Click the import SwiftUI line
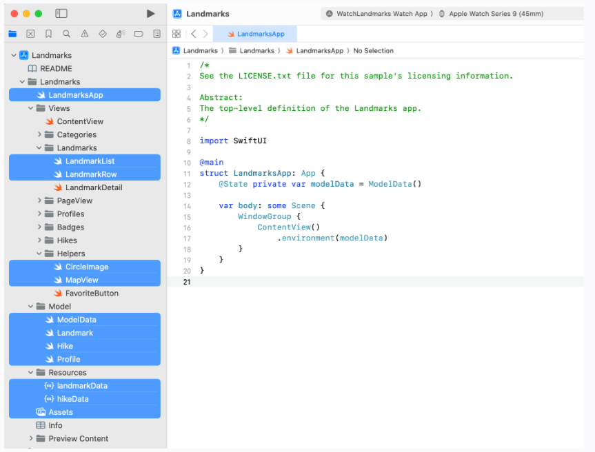This screenshot has height=452, width=595. [x=233, y=141]
